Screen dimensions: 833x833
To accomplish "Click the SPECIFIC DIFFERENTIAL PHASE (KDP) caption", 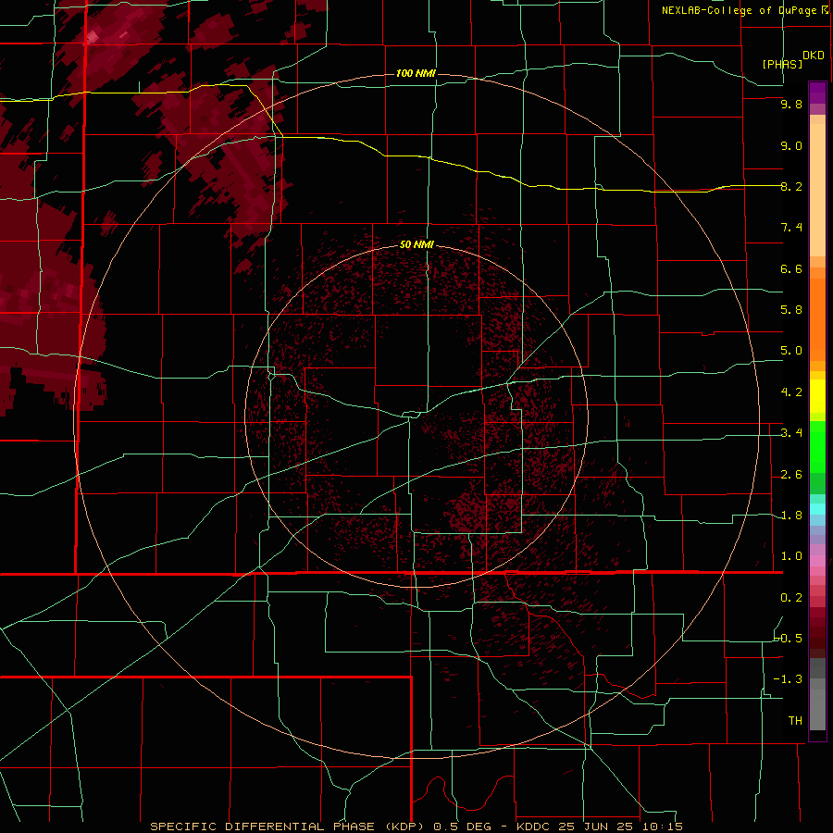I will (x=289, y=827).
